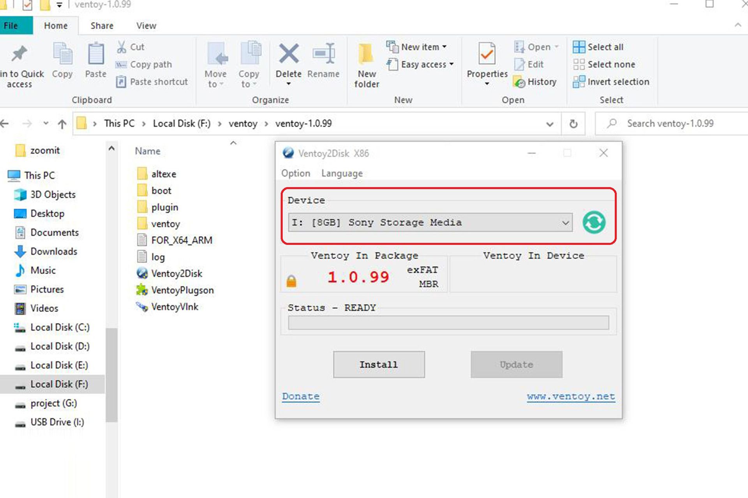Image resolution: width=748 pixels, height=498 pixels.
Task: Click the View tab in File Explorer ribbon
Action: point(146,26)
